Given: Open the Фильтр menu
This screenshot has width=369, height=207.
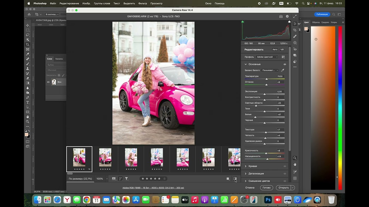Looking at the screenshot, I should 142,3.
